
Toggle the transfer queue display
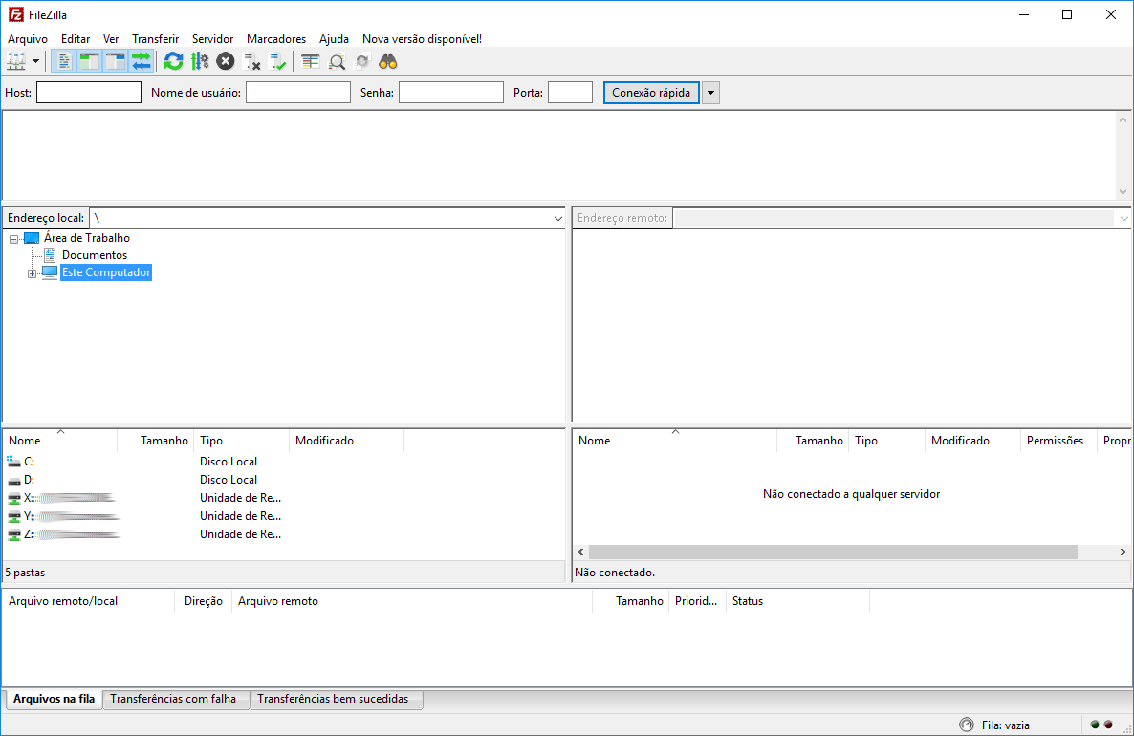point(142,61)
